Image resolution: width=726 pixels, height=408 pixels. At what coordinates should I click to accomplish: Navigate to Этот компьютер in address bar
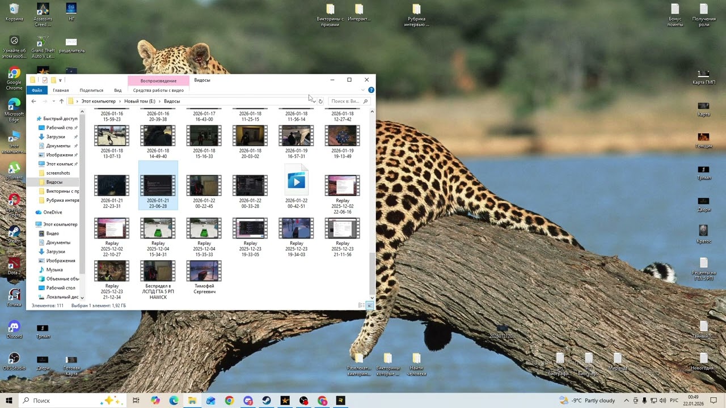click(98, 101)
